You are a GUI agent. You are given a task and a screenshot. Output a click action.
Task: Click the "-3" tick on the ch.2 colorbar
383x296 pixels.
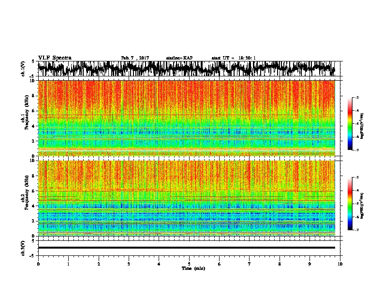pyautogui.click(x=357, y=178)
